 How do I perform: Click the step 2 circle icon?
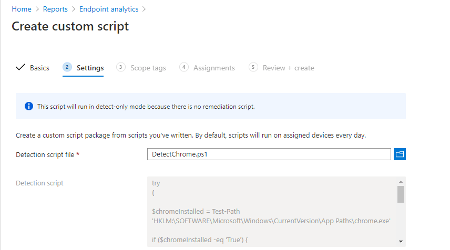[x=67, y=67]
